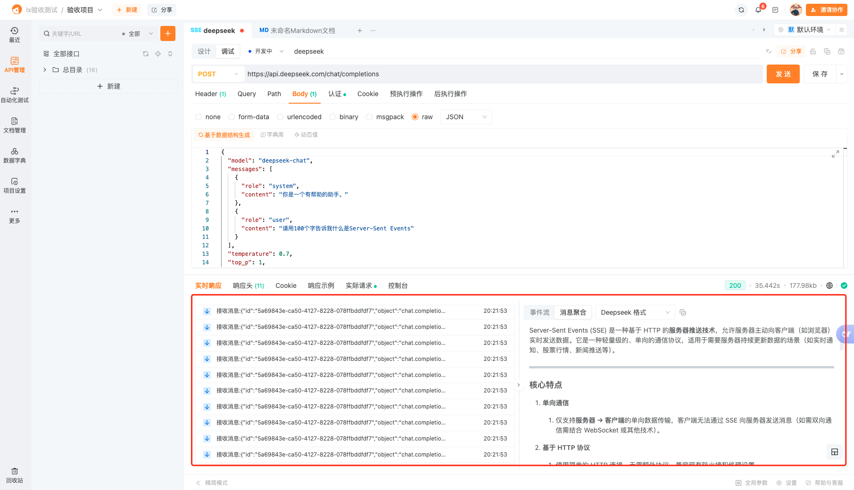Switch to 消息聚合 view
The image size is (854, 490).
[573, 312]
